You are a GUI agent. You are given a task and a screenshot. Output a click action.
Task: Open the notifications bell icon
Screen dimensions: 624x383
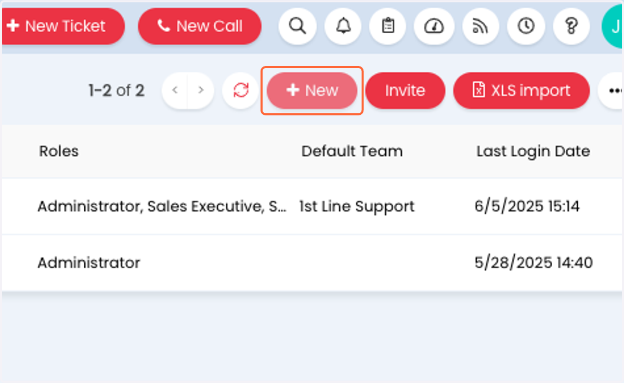tap(343, 26)
